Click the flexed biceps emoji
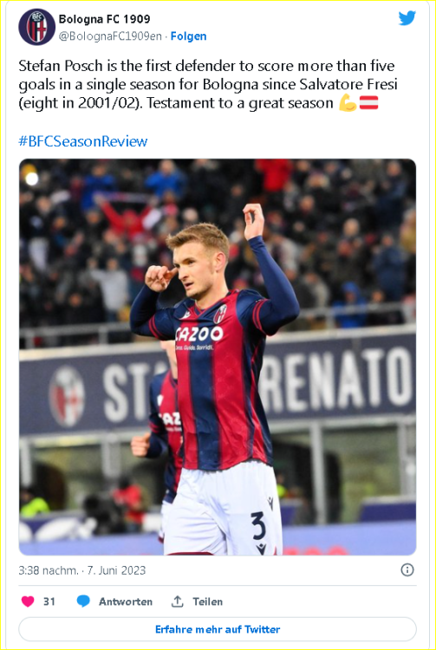 pos(348,103)
